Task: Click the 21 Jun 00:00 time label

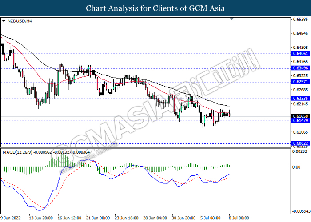Action: pos(98,218)
